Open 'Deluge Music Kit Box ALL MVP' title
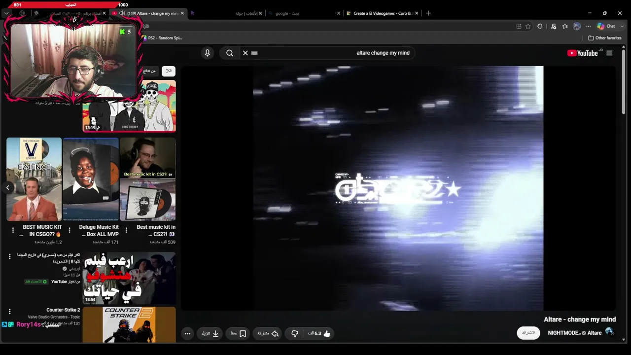This screenshot has height=355, width=631. [x=99, y=231]
